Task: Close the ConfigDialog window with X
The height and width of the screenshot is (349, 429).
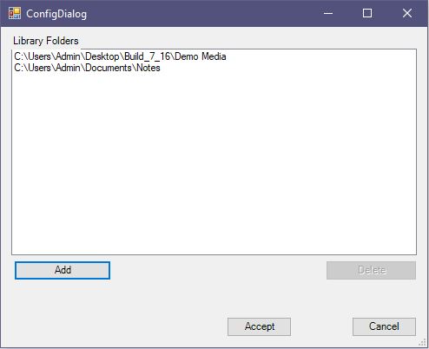Action: pos(407,13)
